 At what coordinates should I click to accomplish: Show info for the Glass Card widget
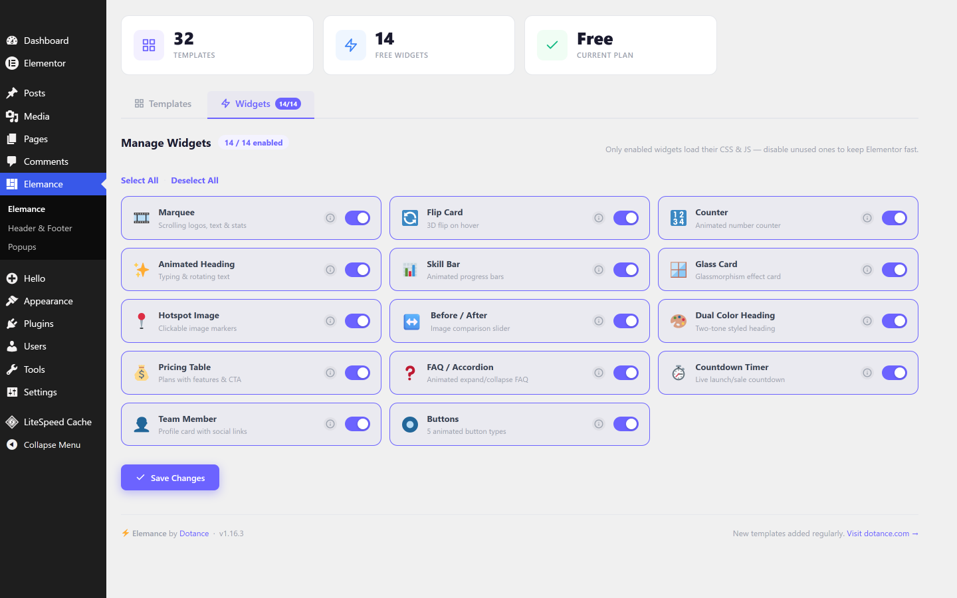(x=867, y=270)
